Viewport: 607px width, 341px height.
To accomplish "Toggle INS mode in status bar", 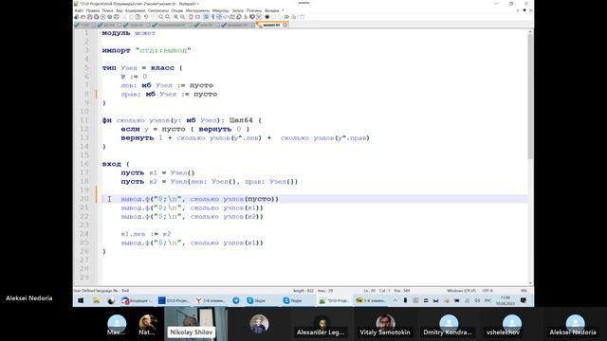I will click(524, 291).
